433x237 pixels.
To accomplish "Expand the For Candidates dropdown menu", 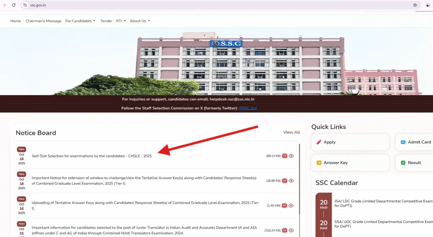I will click(x=80, y=21).
